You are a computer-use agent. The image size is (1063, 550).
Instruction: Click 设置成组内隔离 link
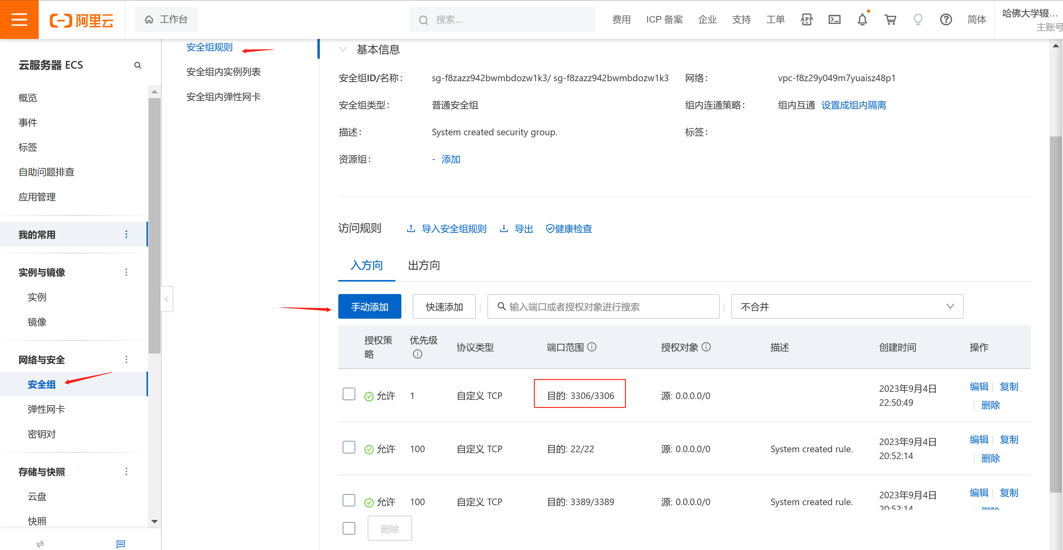click(853, 105)
